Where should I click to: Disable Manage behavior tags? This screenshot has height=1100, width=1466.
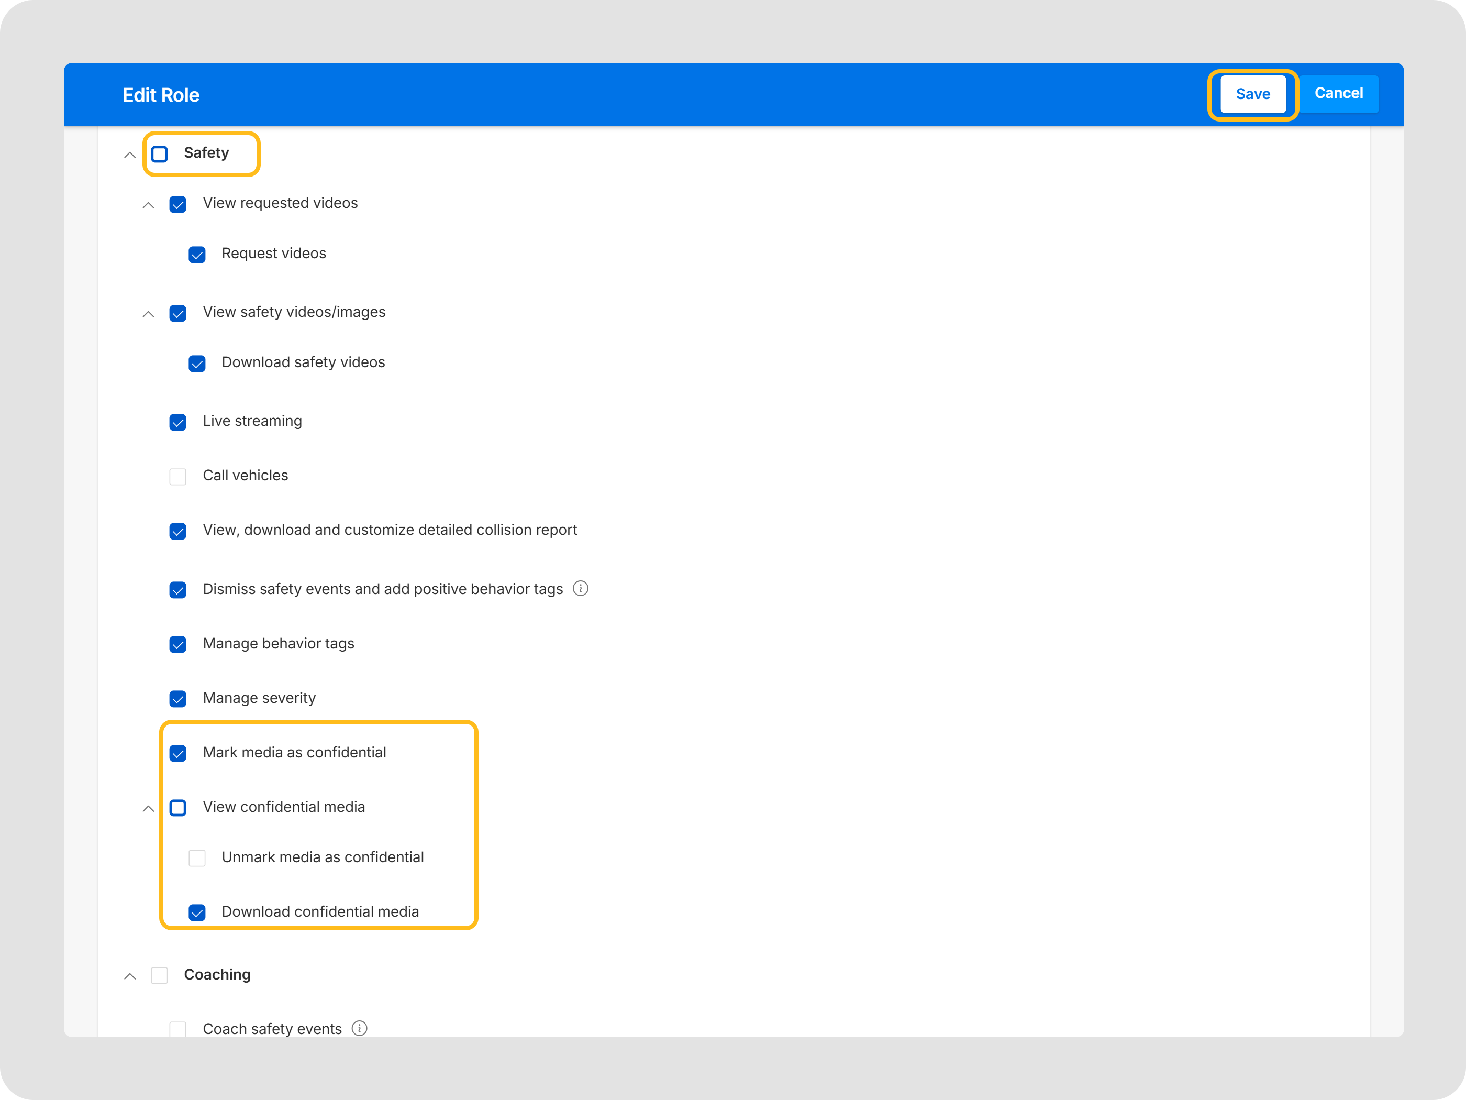177,644
